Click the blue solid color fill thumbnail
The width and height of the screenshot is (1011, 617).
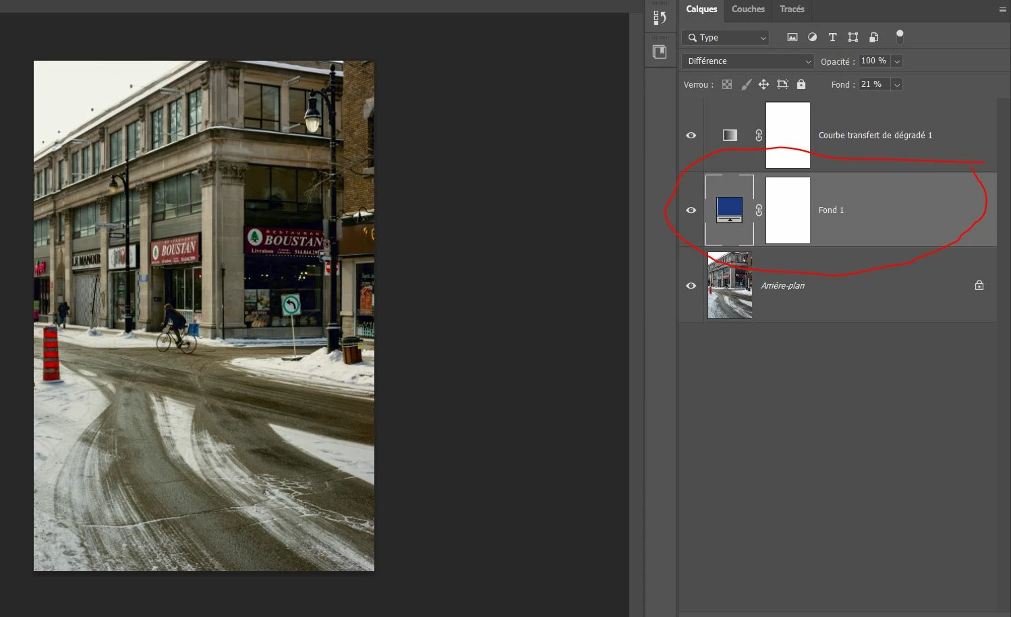click(x=729, y=210)
